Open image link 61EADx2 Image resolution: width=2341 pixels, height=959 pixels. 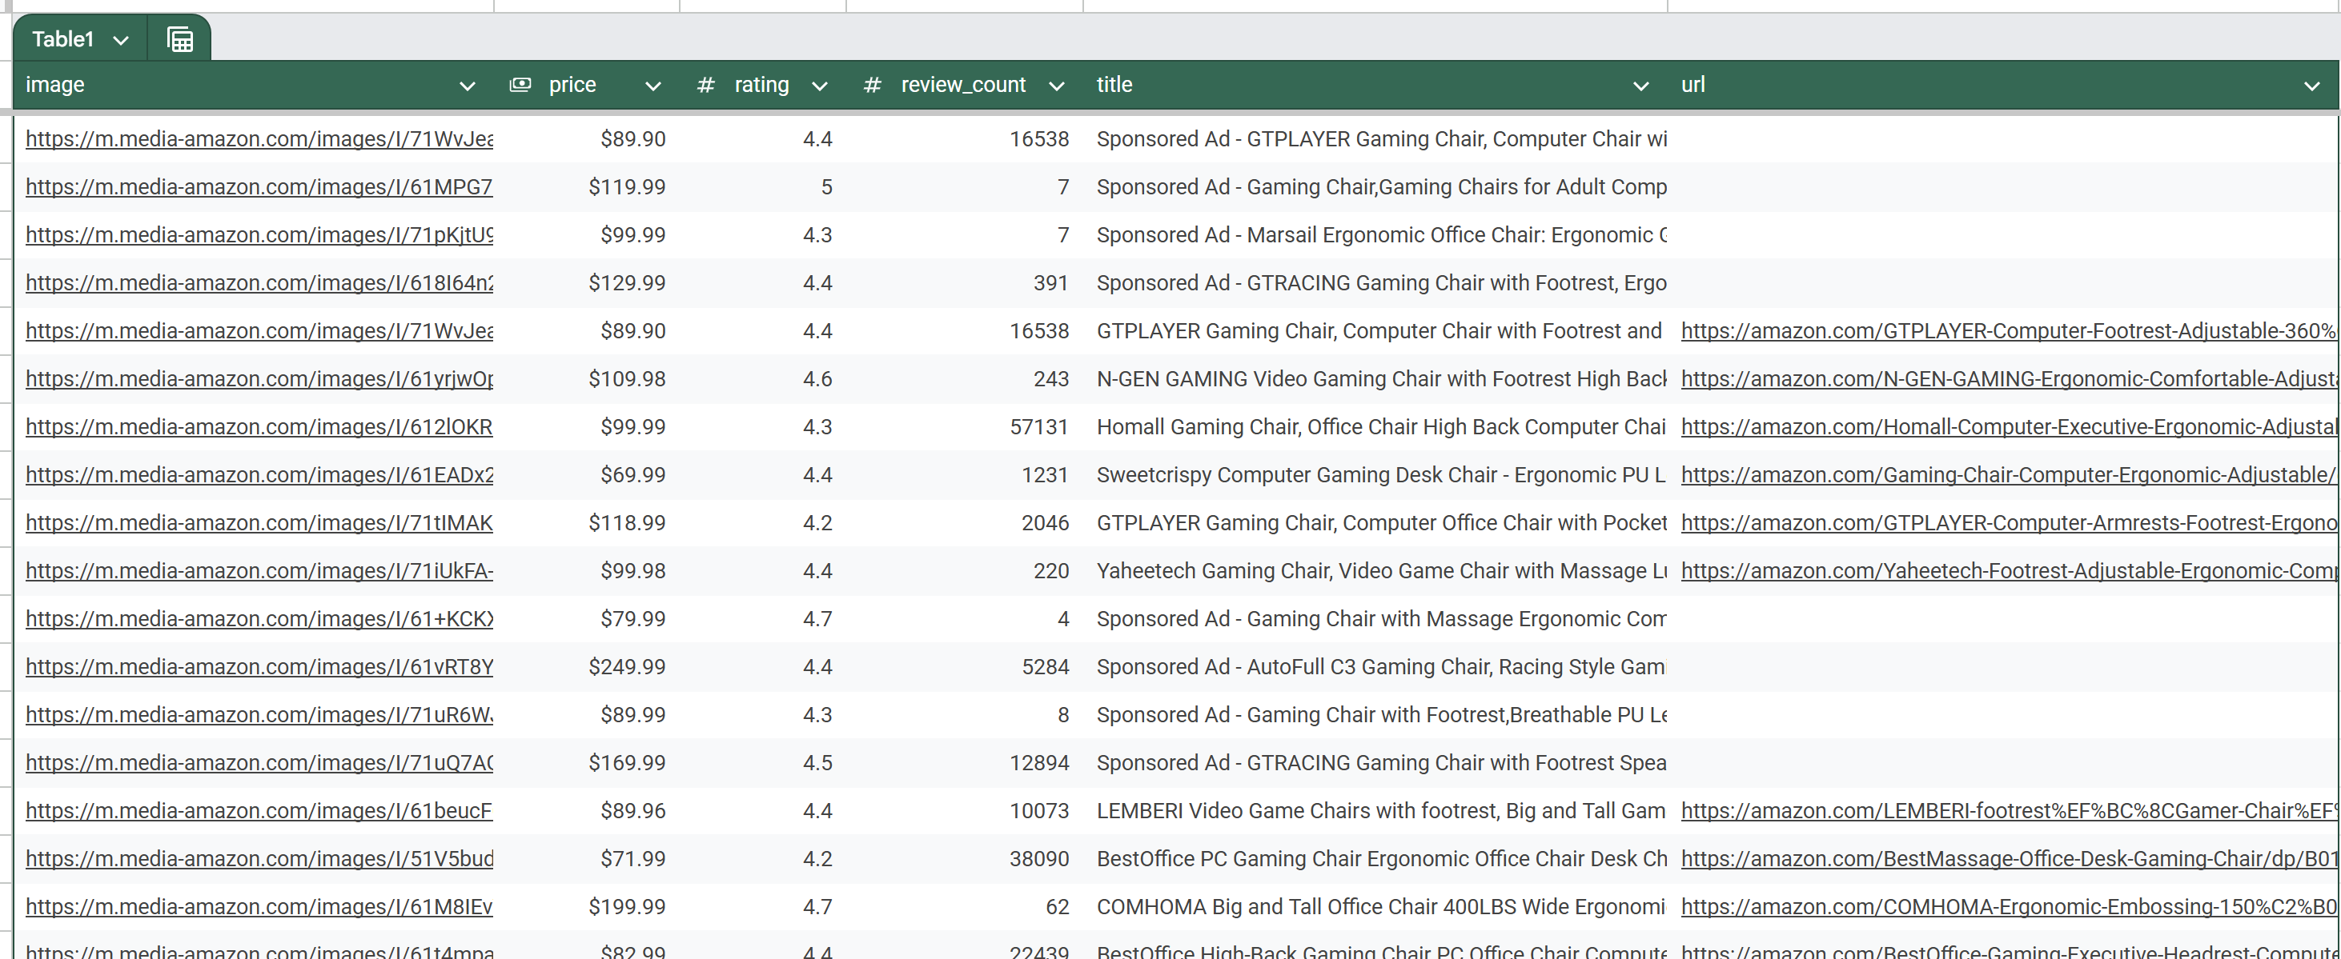pyautogui.click(x=259, y=475)
